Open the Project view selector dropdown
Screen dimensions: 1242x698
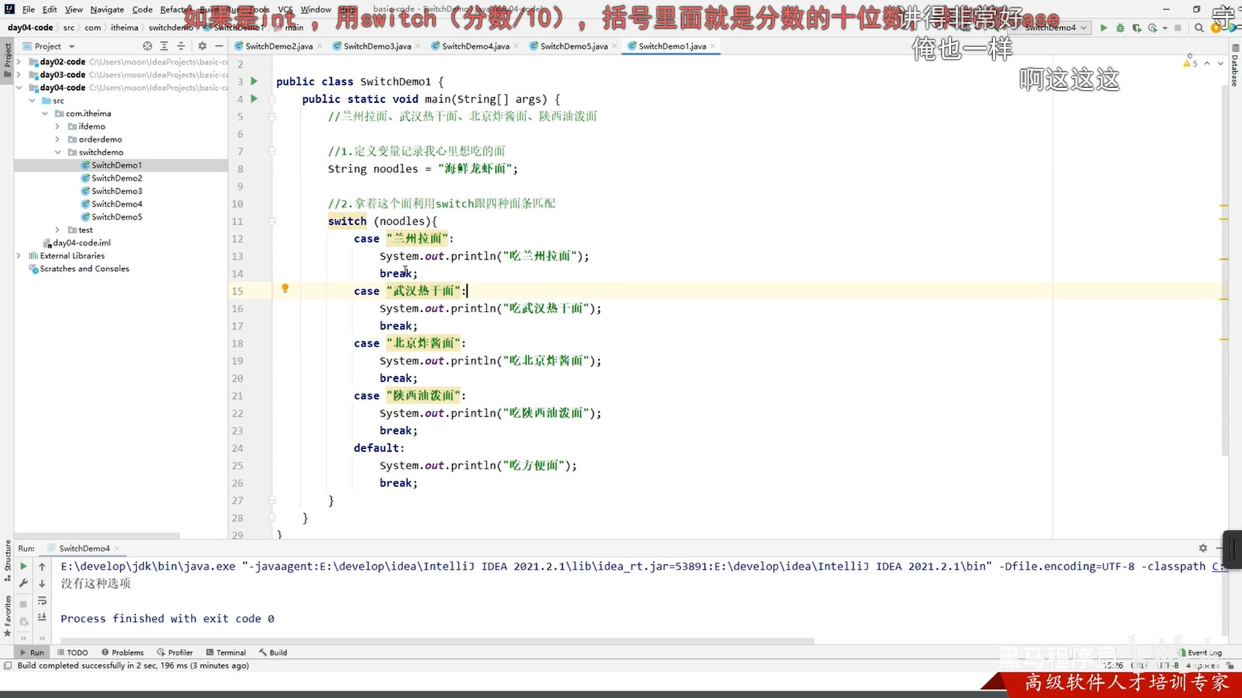tap(49, 46)
